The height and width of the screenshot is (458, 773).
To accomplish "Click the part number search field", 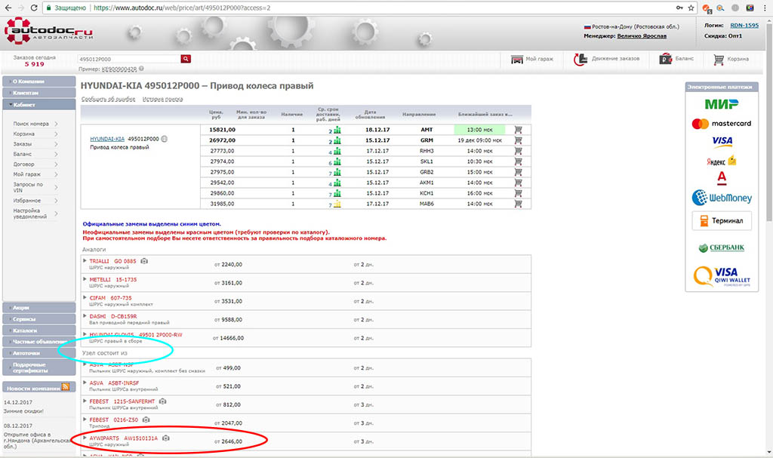I will [x=128, y=59].
